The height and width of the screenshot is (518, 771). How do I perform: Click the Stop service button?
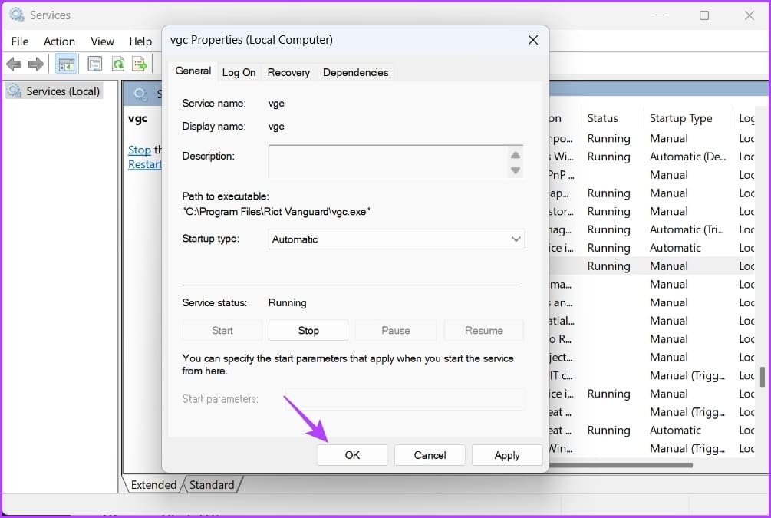pos(308,331)
